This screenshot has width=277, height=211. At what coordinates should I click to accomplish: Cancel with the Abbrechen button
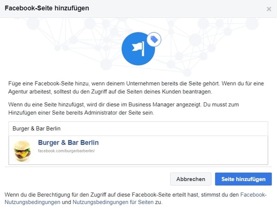pos(191,179)
